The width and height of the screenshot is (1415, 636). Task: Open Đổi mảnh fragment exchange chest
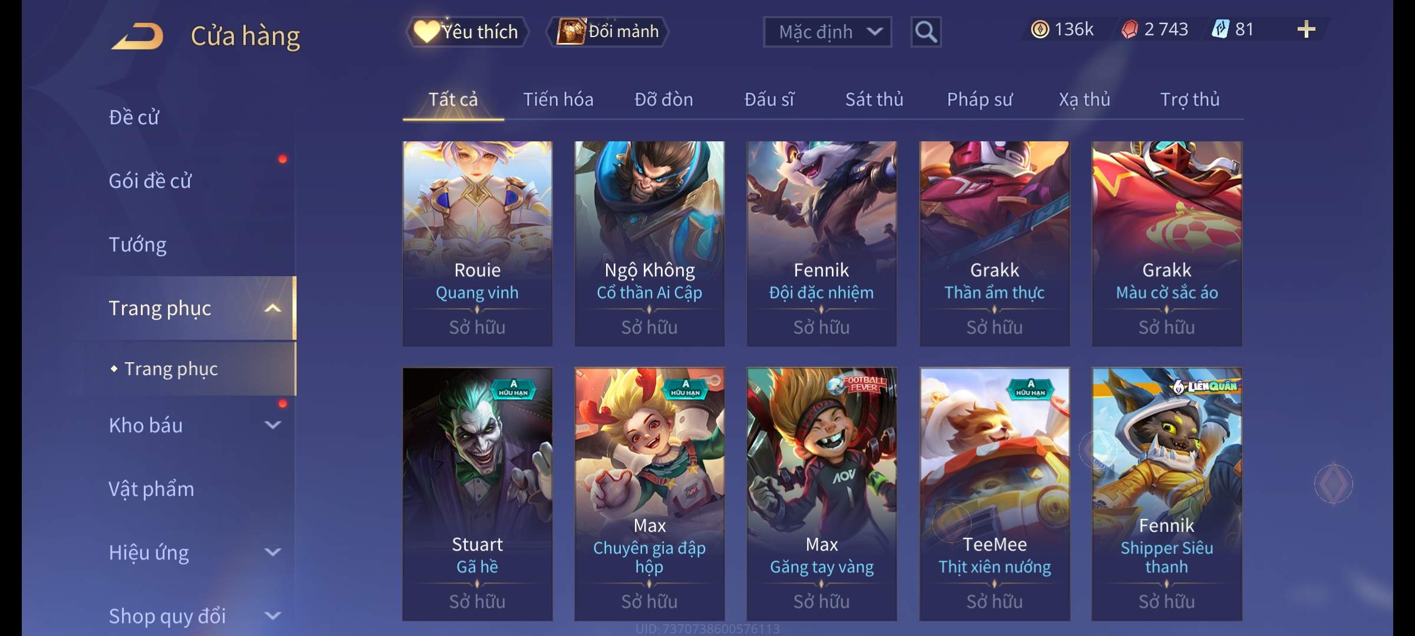tap(607, 32)
